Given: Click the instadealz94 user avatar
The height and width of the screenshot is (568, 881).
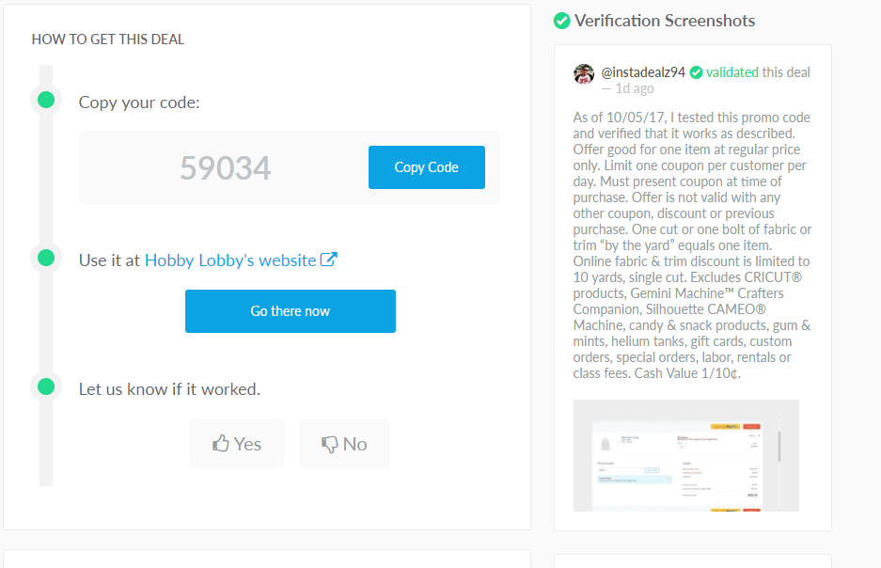Looking at the screenshot, I should click(x=584, y=74).
